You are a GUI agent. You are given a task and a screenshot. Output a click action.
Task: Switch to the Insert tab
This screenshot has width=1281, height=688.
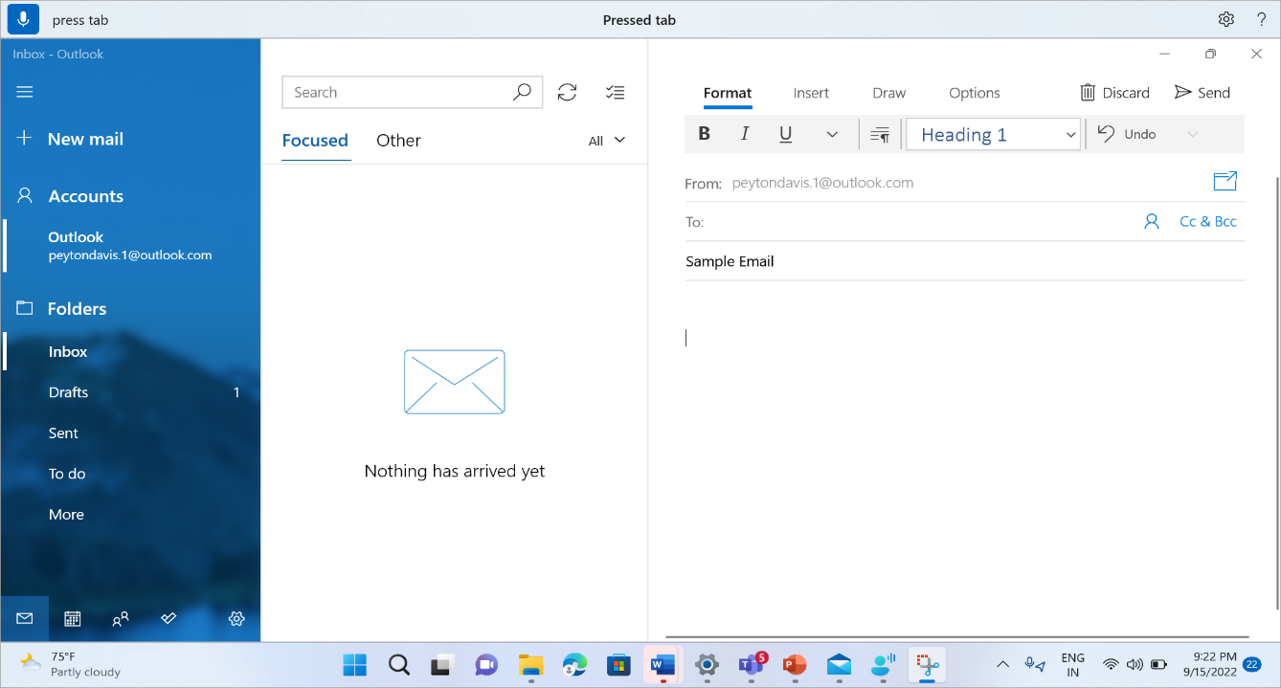(810, 92)
